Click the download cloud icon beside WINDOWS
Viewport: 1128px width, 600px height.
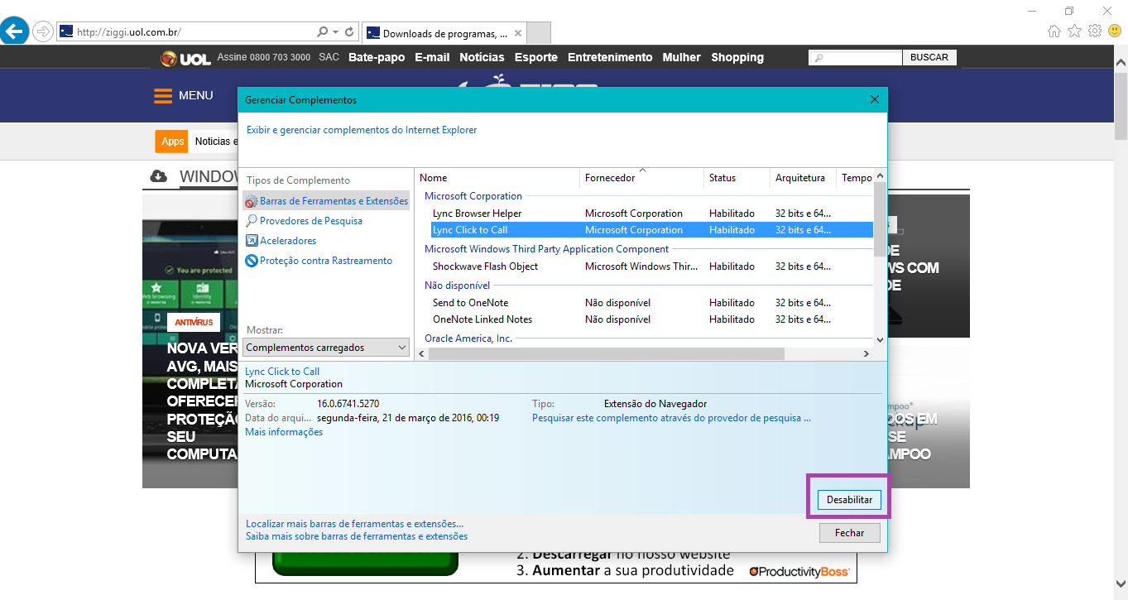click(158, 176)
